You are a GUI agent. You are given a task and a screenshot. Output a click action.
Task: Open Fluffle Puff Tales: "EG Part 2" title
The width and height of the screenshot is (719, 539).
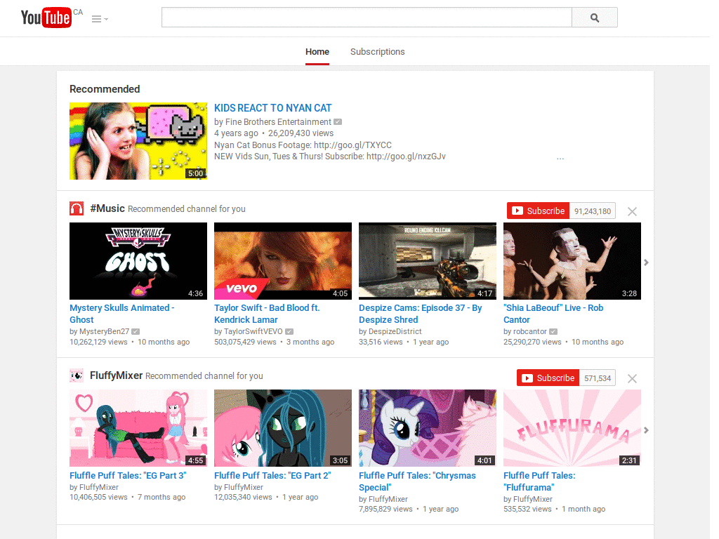click(x=272, y=476)
